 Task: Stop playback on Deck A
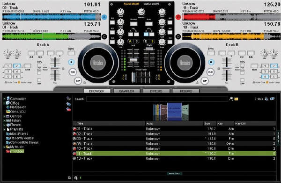[x=71, y=62]
